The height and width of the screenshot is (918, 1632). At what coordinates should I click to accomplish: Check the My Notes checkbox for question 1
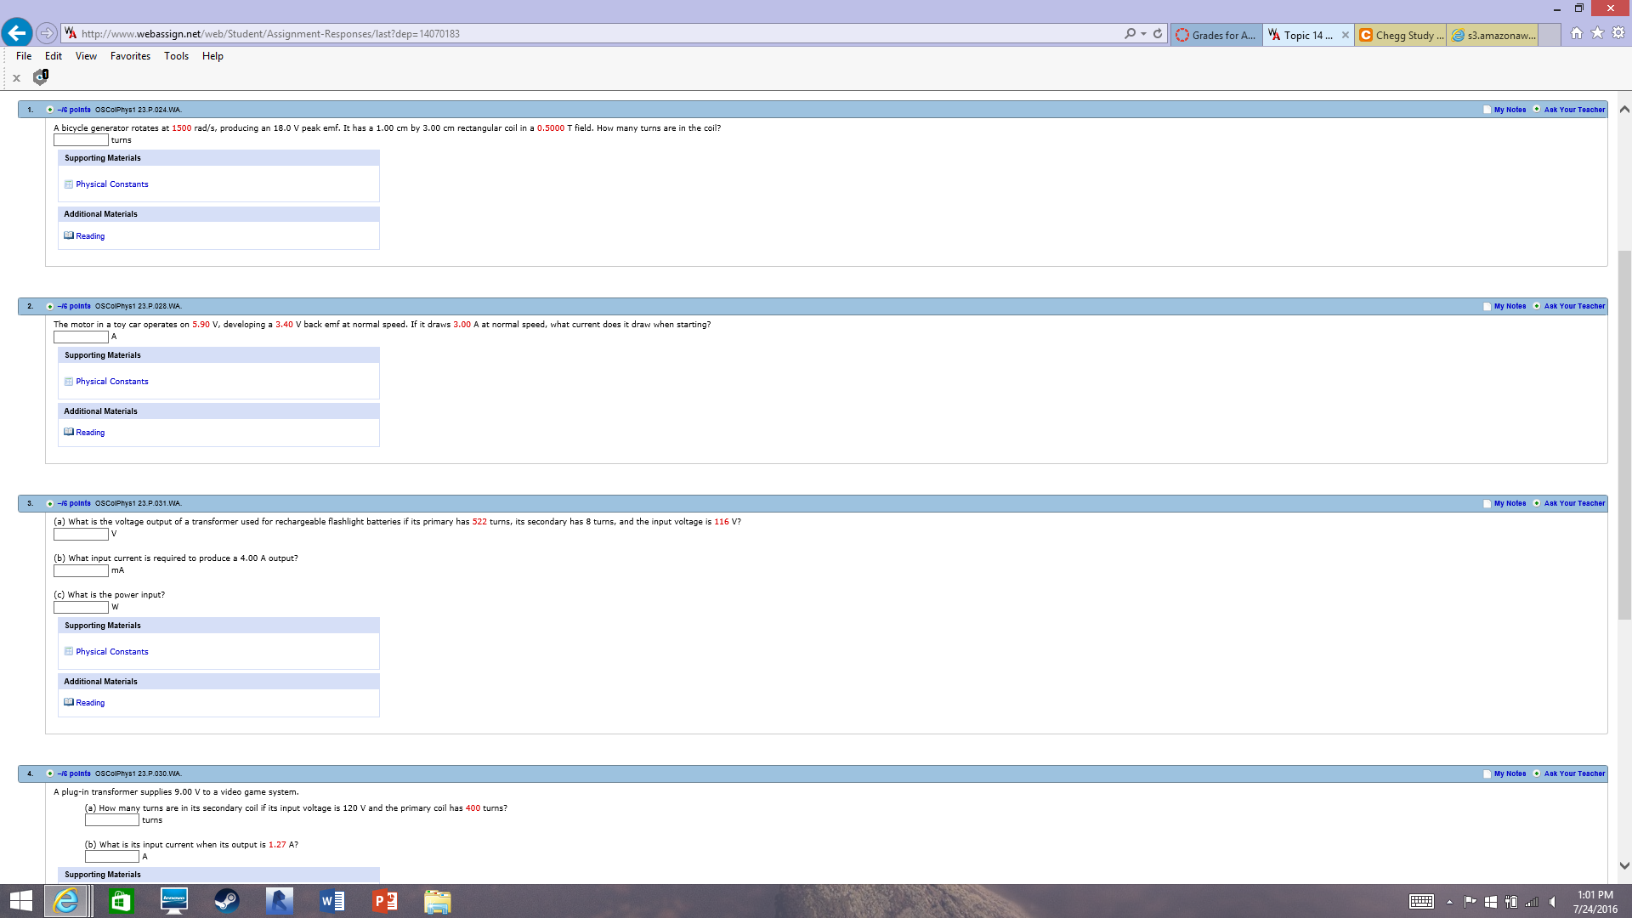[x=1486, y=110]
